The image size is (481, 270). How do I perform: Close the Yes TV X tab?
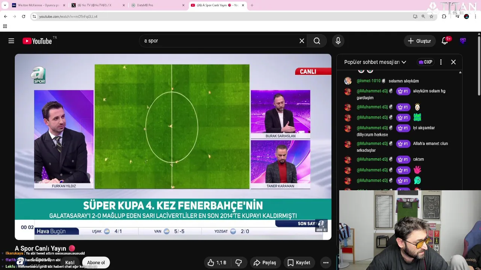124,5
